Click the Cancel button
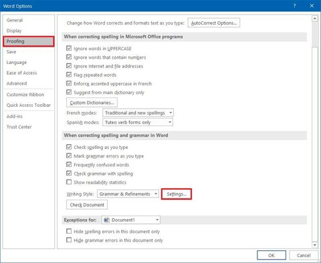 [x=304, y=255]
